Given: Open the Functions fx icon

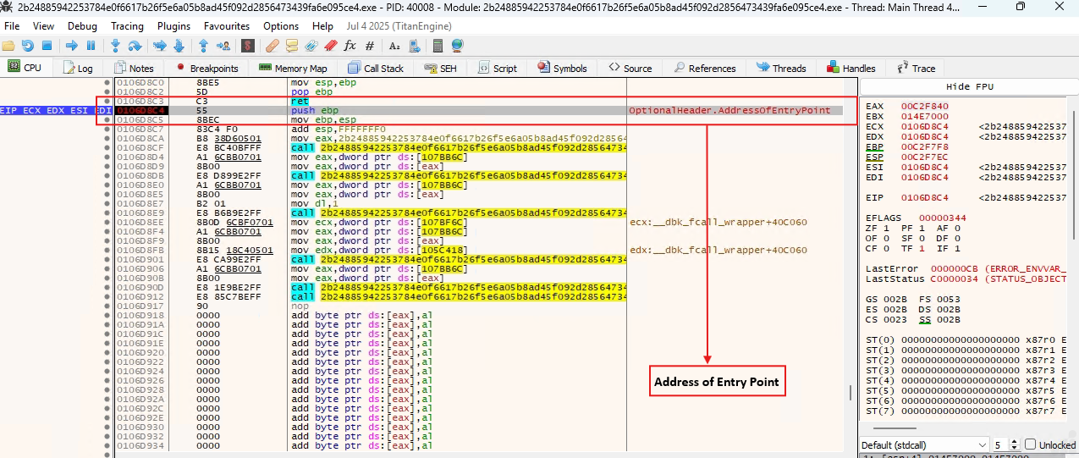Looking at the screenshot, I should pos(349,45).
